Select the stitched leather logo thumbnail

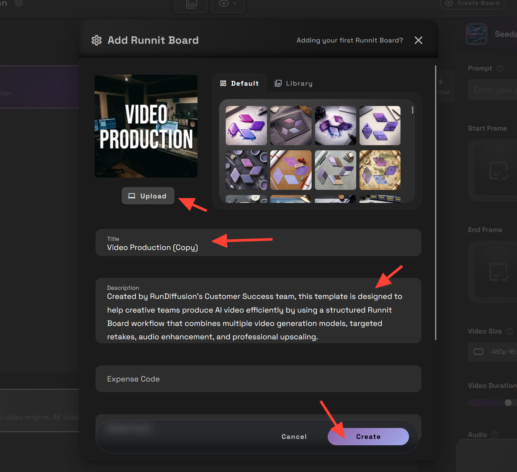click(x=291, y=125)
